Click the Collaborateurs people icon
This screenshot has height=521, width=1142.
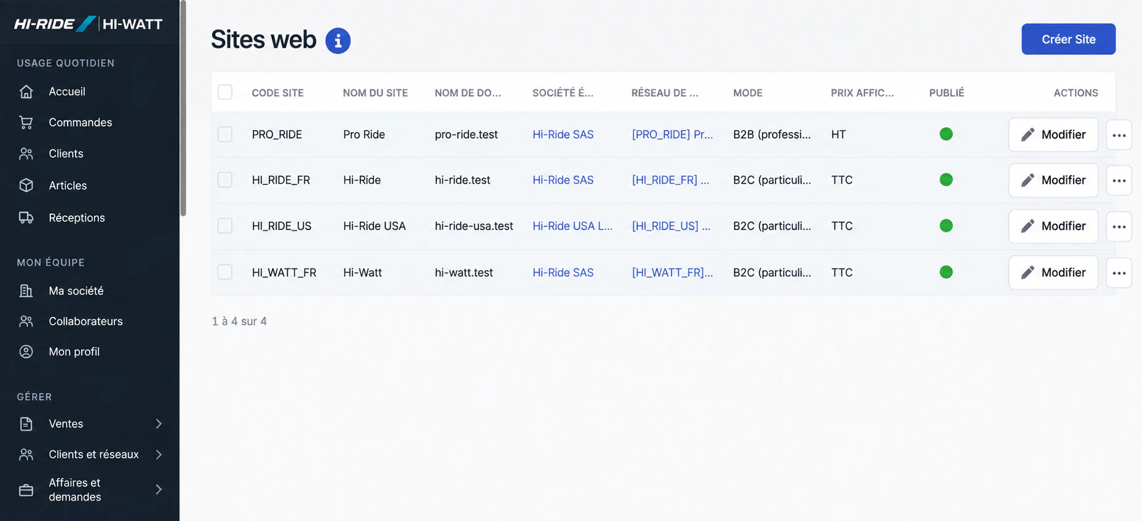(26, 321)
